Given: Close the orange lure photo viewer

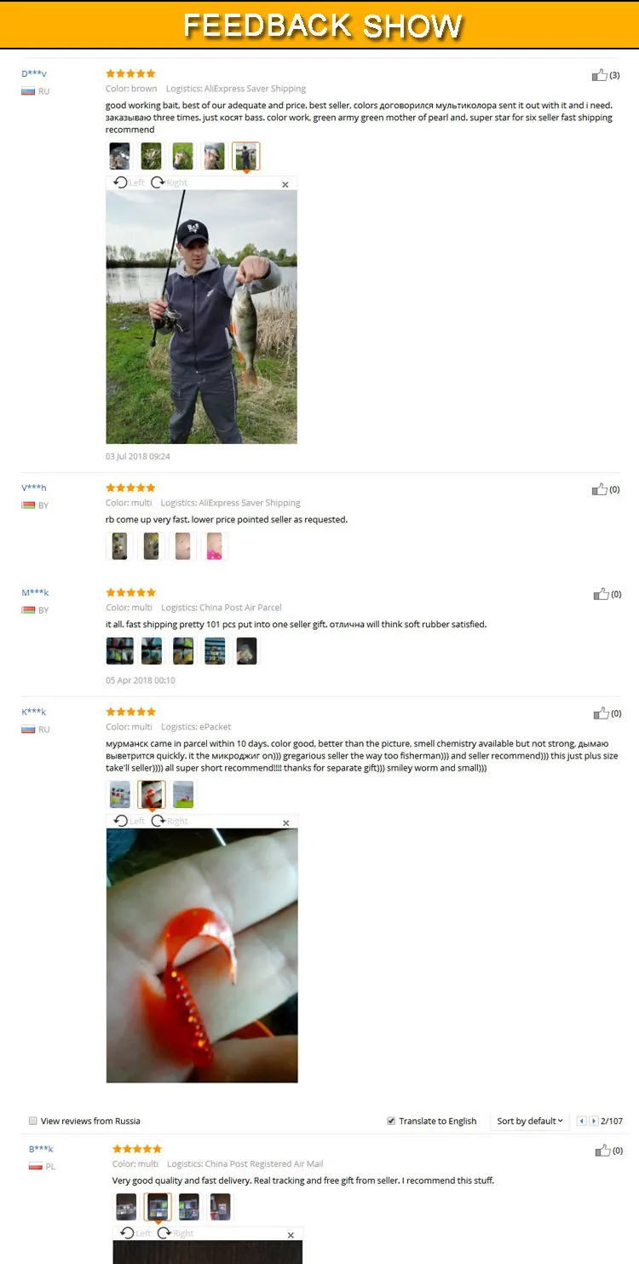Looking at the screenshot, I should (286, 822).
